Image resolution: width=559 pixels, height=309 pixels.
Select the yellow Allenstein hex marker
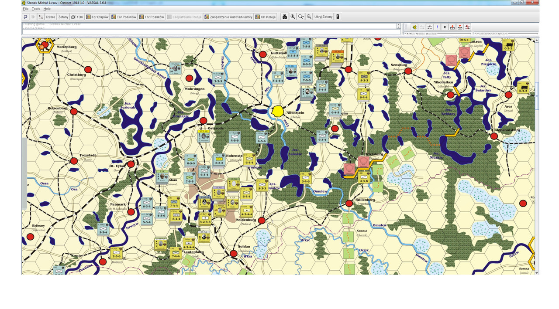277,111
